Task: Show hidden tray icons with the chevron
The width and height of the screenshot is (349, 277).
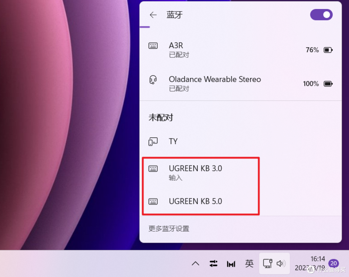Action: point(196,264)
